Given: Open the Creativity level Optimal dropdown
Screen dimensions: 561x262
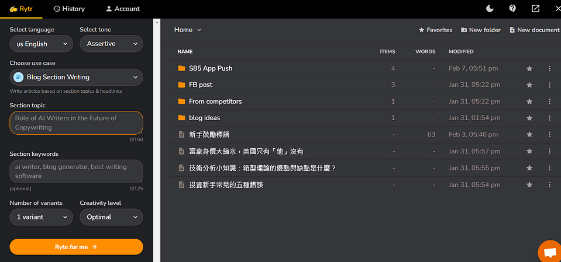Looking at the screenshot, I should click(111, 217).
